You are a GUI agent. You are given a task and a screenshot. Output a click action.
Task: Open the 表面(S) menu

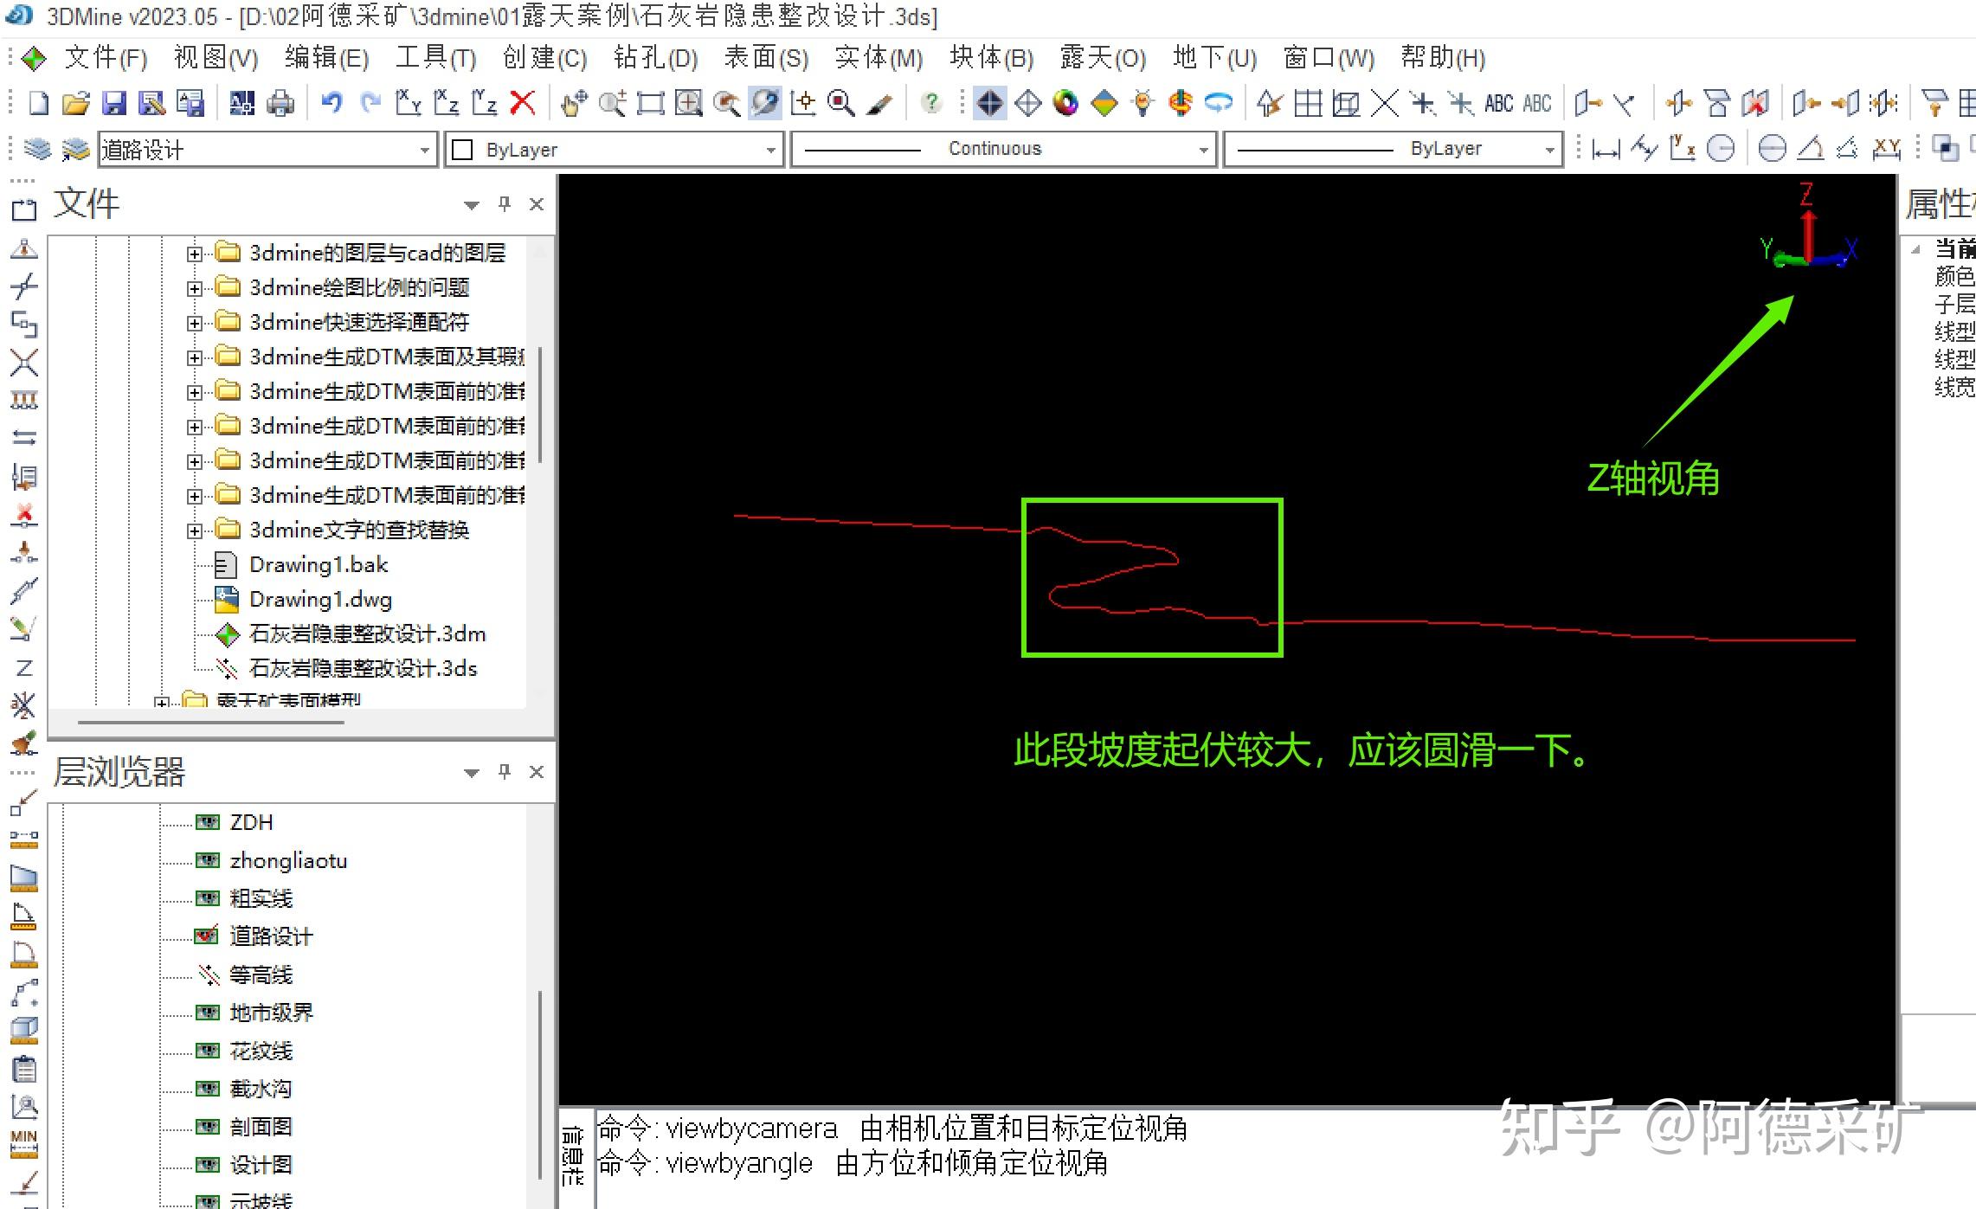(767, 57)
